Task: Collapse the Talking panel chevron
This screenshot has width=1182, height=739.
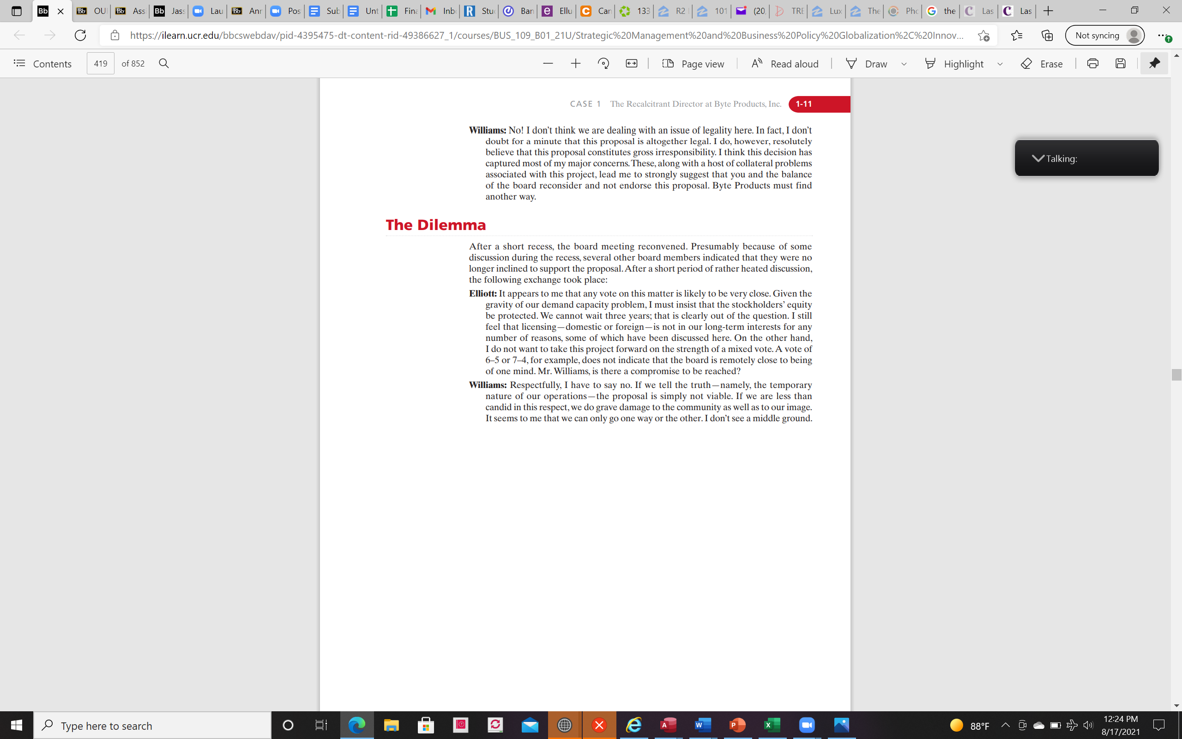Action: (x=1037, y=158)
